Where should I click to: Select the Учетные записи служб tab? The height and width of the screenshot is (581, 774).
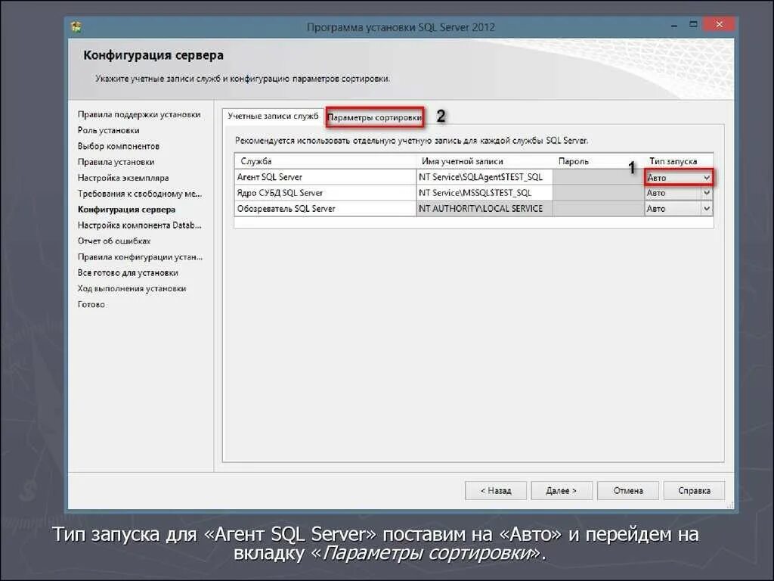coord(273,116)
